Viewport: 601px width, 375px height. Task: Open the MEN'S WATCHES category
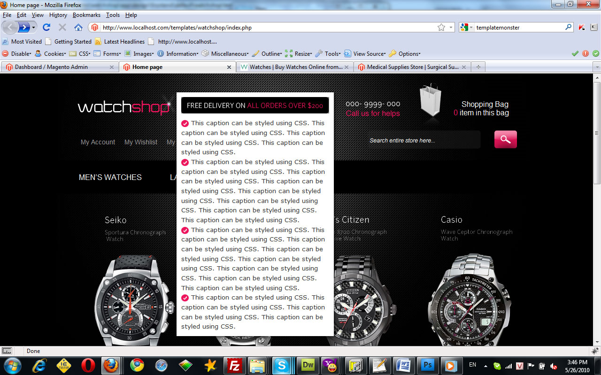click(x=110, y=177)
